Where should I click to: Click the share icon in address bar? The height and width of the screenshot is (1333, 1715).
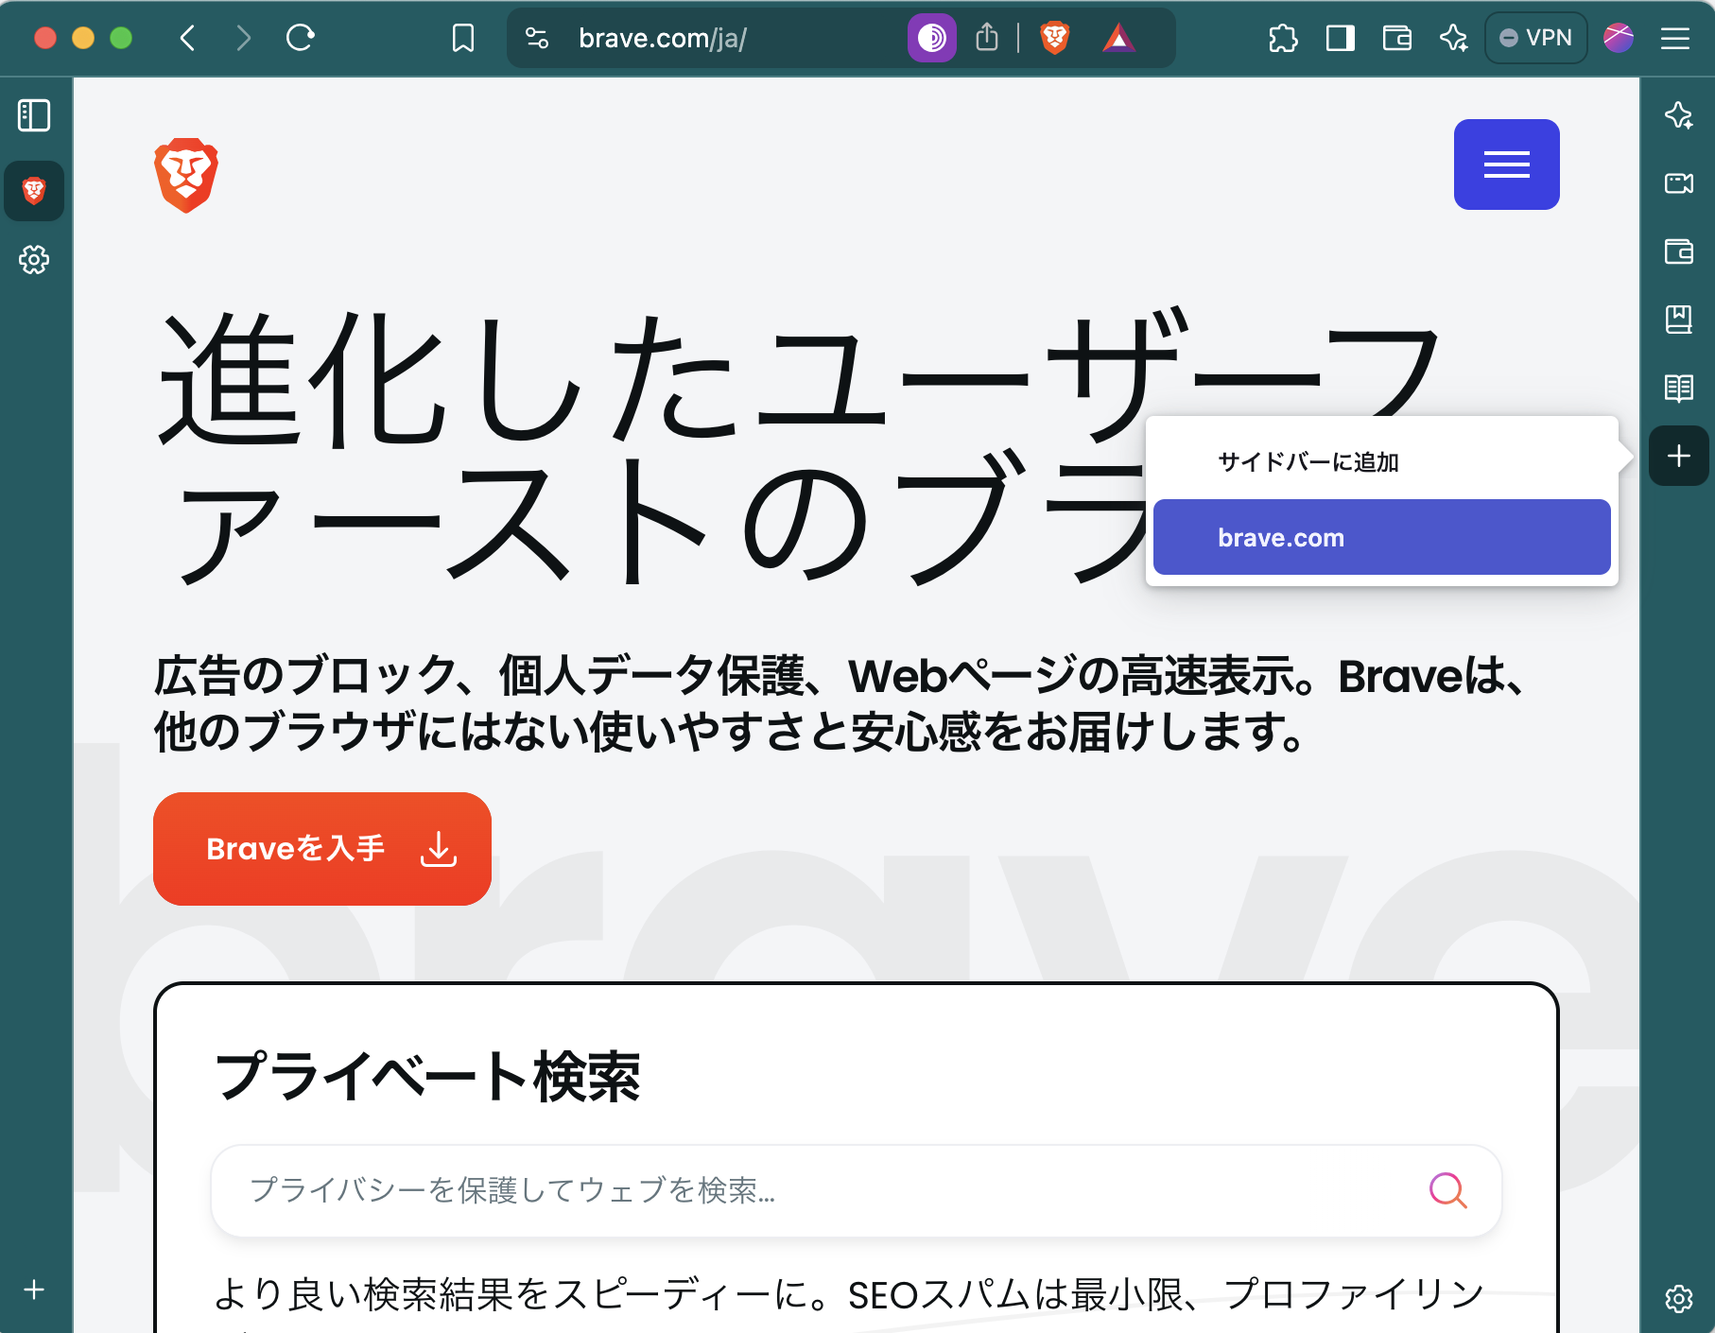987,38
